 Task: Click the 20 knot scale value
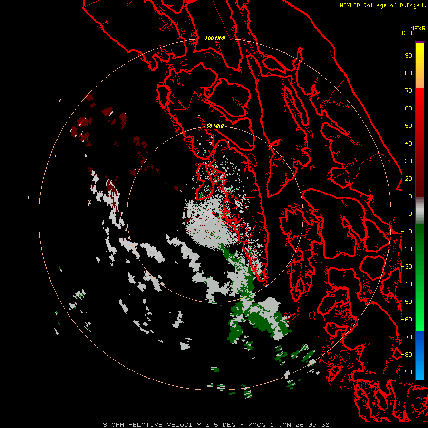coord(409,179)
